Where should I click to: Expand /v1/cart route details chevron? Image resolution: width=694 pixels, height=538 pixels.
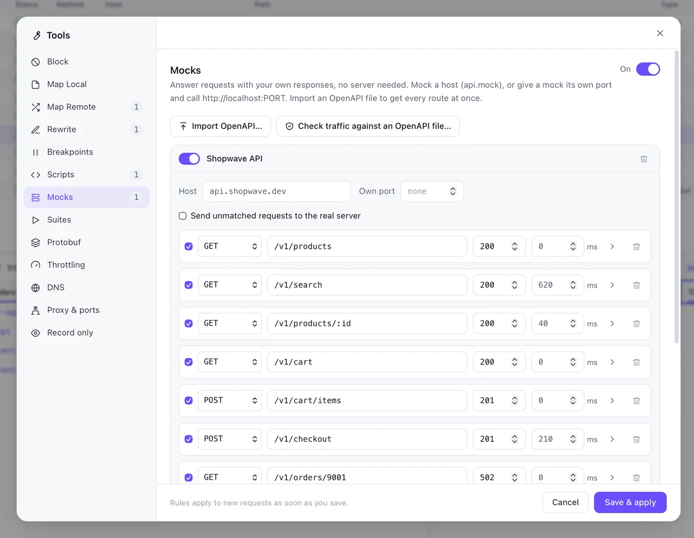(612, 362)
